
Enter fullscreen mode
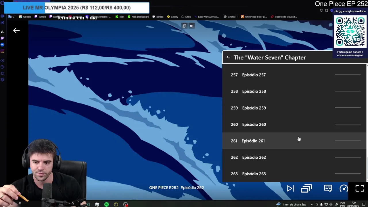click(x=360, y=189)
